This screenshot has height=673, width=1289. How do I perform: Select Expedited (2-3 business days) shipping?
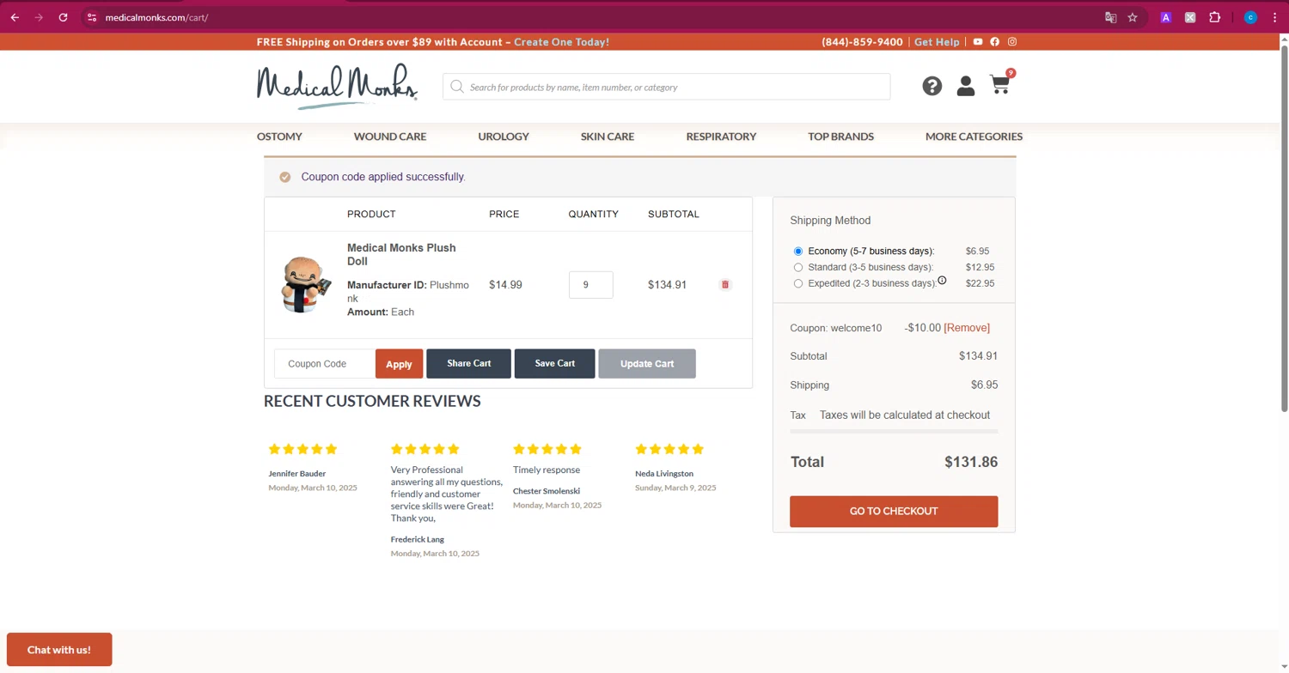point(798,283)
